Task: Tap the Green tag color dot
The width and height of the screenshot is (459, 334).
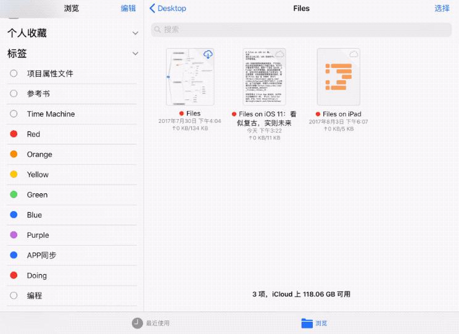Action: coord(14,194)
